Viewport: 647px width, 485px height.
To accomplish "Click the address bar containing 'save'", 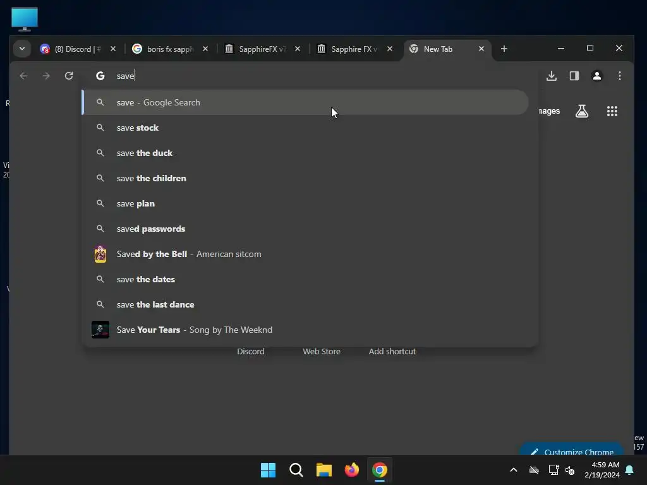I will [310, 76].
